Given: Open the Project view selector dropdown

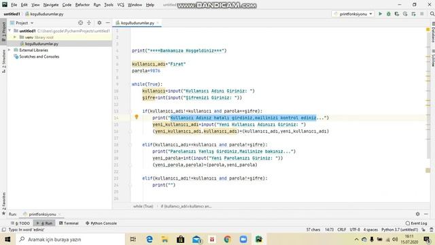Looking at the screenshot, I should click(22, 22).
